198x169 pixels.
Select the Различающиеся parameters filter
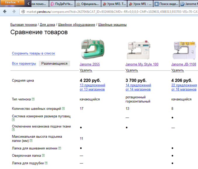coord(54,64)
